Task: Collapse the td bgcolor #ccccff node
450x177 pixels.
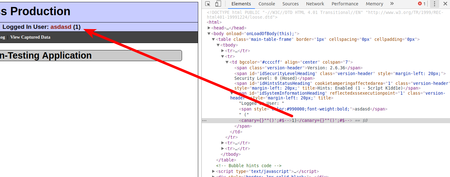Action: point(227,62)
